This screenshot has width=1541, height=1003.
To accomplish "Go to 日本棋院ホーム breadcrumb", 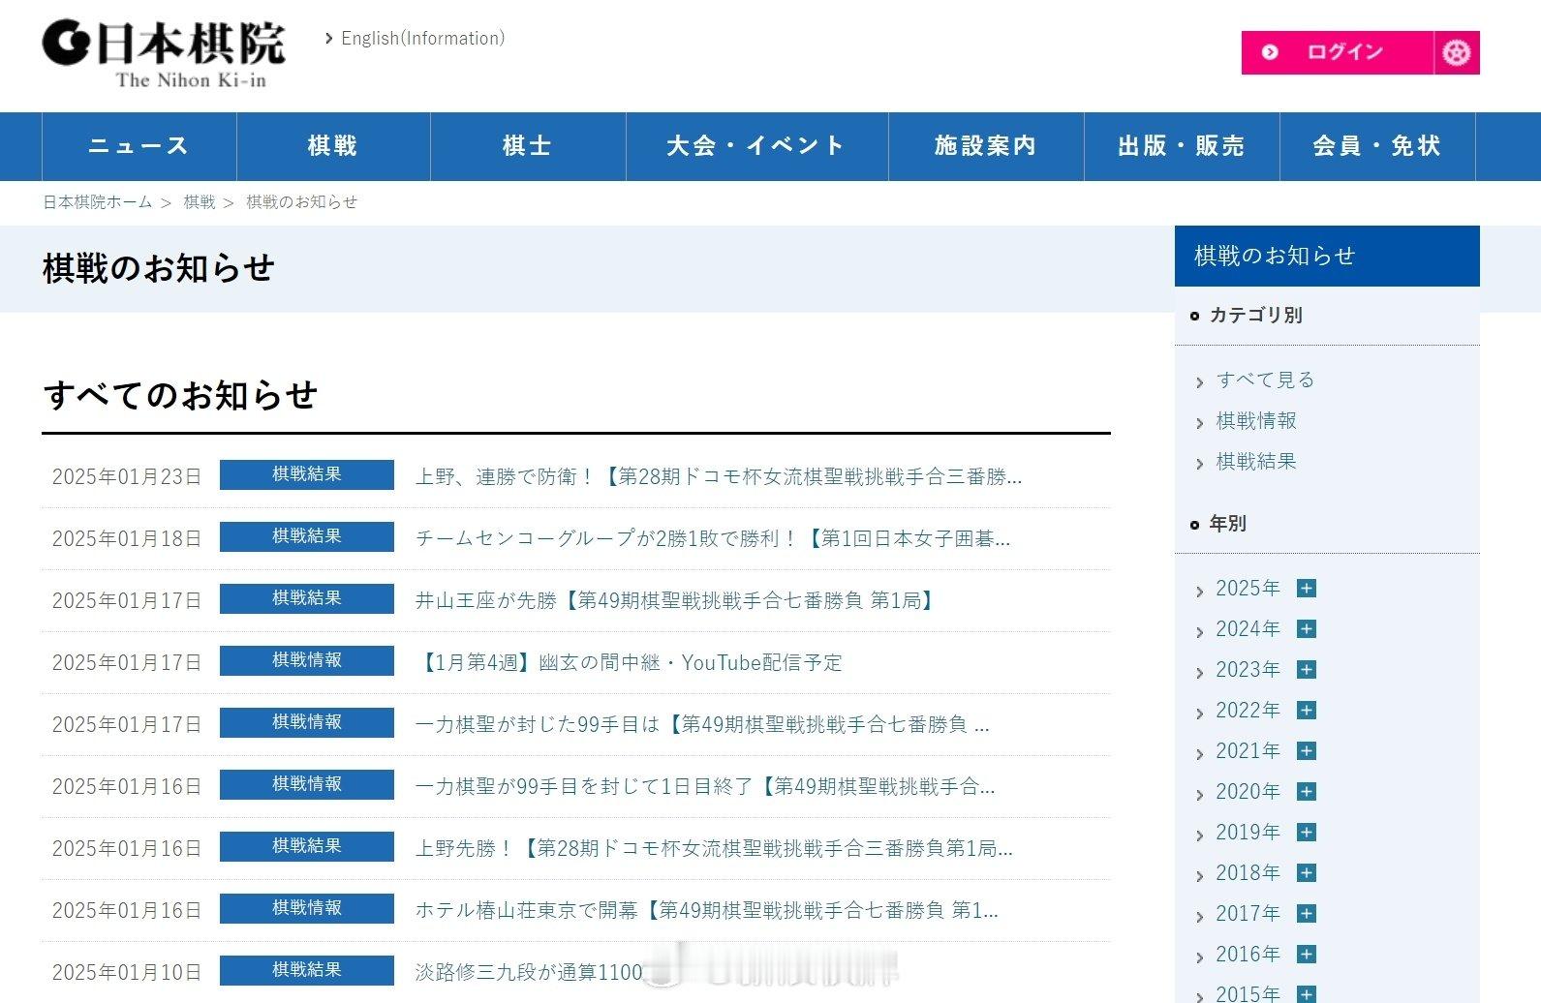I will pyautogui.click(x=98, y=202).
